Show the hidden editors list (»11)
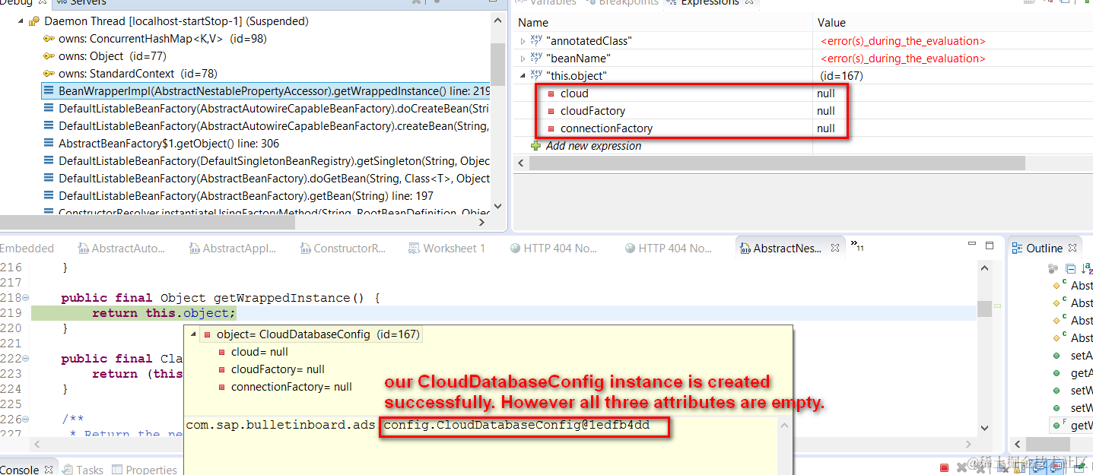Viewport: 1093px width, 475px height. tap(857, 245)
